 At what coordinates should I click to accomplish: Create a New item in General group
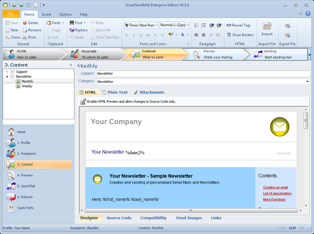12,30
